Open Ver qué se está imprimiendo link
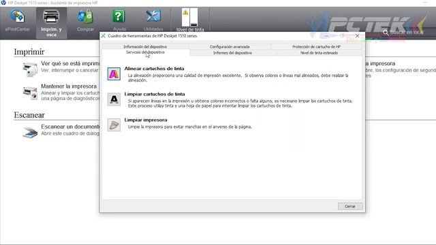Viewport: 436px width, 245px height. click(70, 63)
